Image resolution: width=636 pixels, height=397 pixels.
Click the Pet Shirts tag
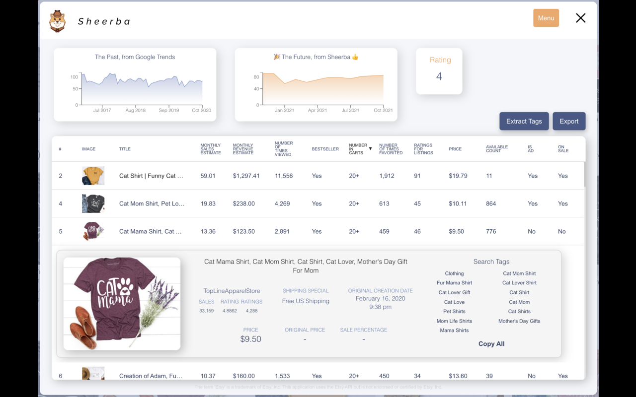(454, 312)
